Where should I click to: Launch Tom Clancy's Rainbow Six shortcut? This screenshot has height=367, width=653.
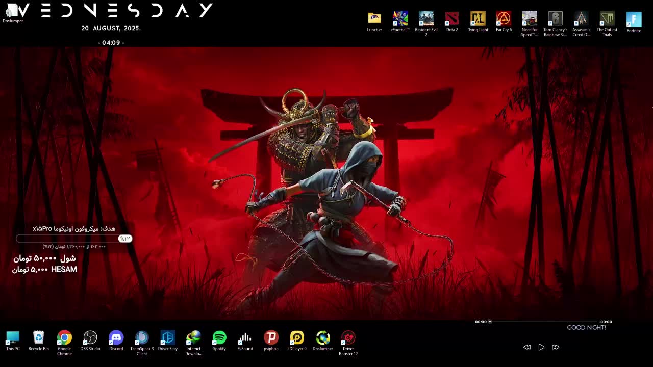pyautogui.click(x=555, y=23)
